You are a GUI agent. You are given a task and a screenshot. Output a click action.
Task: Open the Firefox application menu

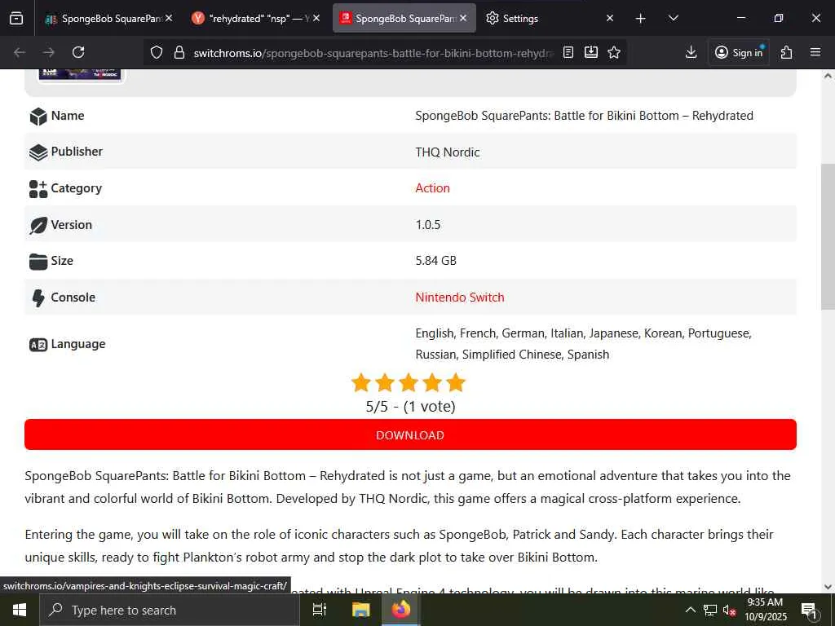pos(815,52)
